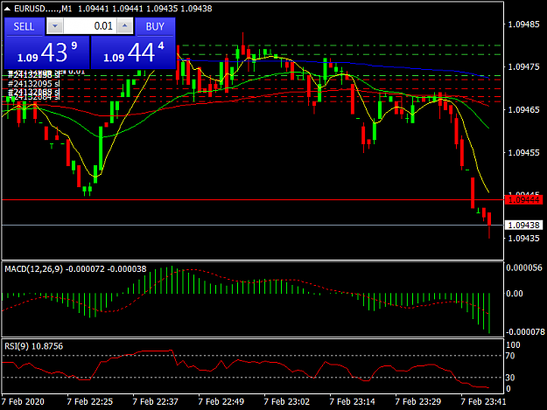Click the buy price 1.09 44 tile
The width and height of the screenshot is (547, 410).
coord(133,52)
